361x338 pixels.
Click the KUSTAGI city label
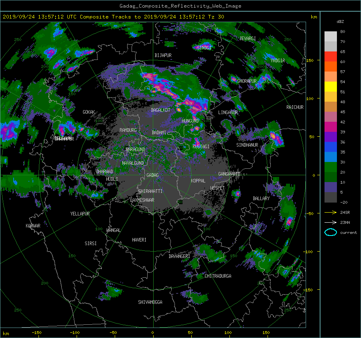[201, 147]
